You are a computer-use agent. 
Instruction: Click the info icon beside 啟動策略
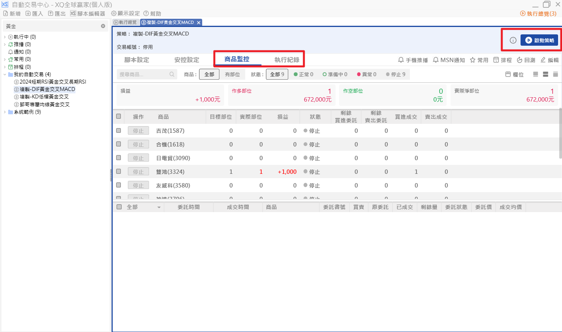point(513,40)
